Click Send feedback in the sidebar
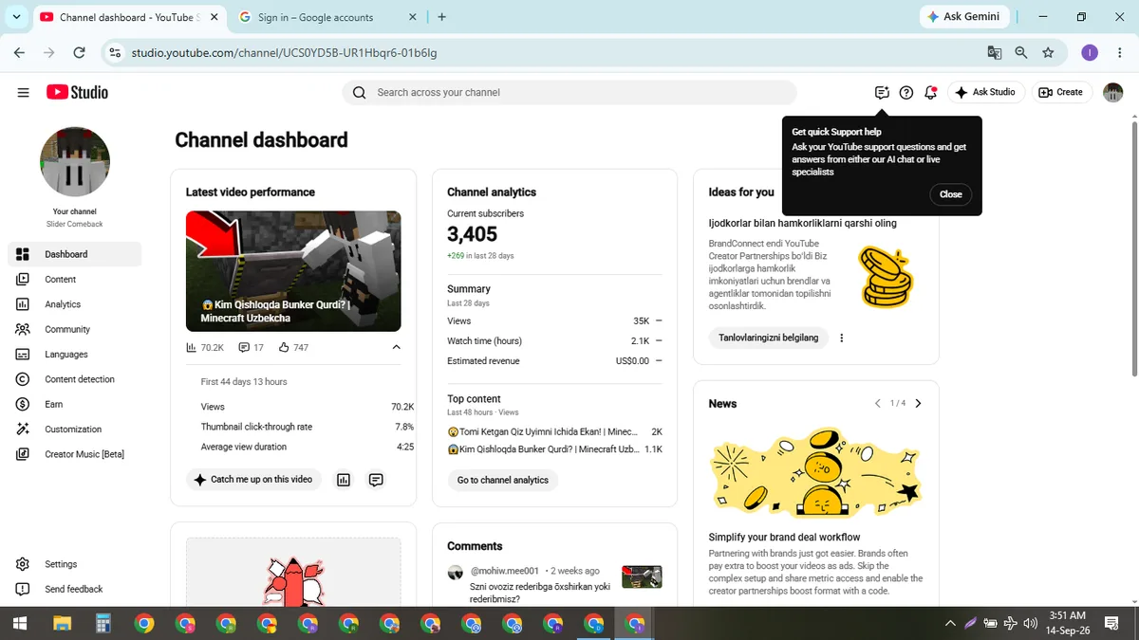Screen dimensions: 1139x640 tap(74, 589)
